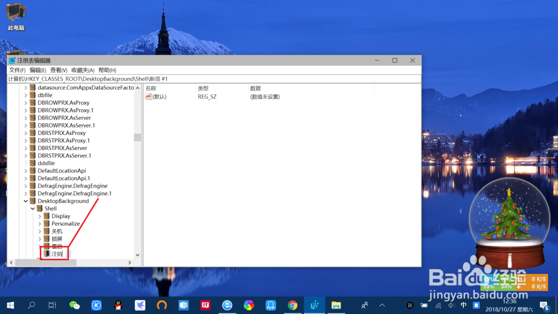Open the QQ penguin taskbar icon
Screen dimensions: 558x314
pos(118,305)
